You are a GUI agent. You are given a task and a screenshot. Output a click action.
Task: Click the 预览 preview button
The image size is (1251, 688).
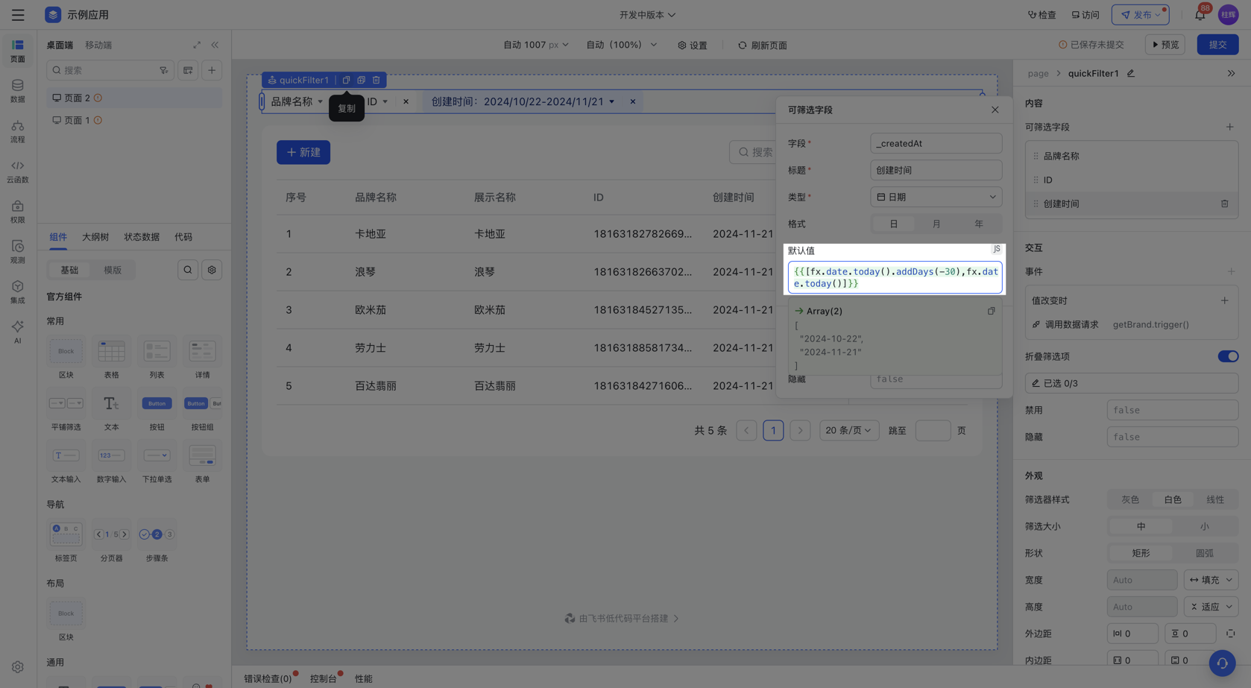click(1165, 45)
